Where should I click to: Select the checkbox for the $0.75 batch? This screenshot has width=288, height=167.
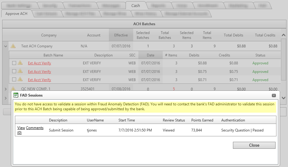pyautogui.click(x=14, y=71)
